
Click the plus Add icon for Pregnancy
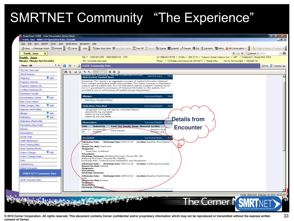[x=48, y=78]
